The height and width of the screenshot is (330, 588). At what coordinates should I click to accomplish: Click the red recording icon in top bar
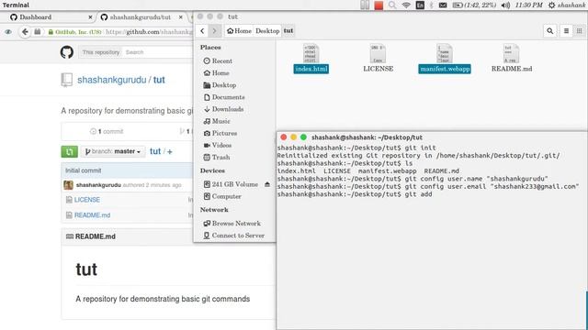point(379,5)
